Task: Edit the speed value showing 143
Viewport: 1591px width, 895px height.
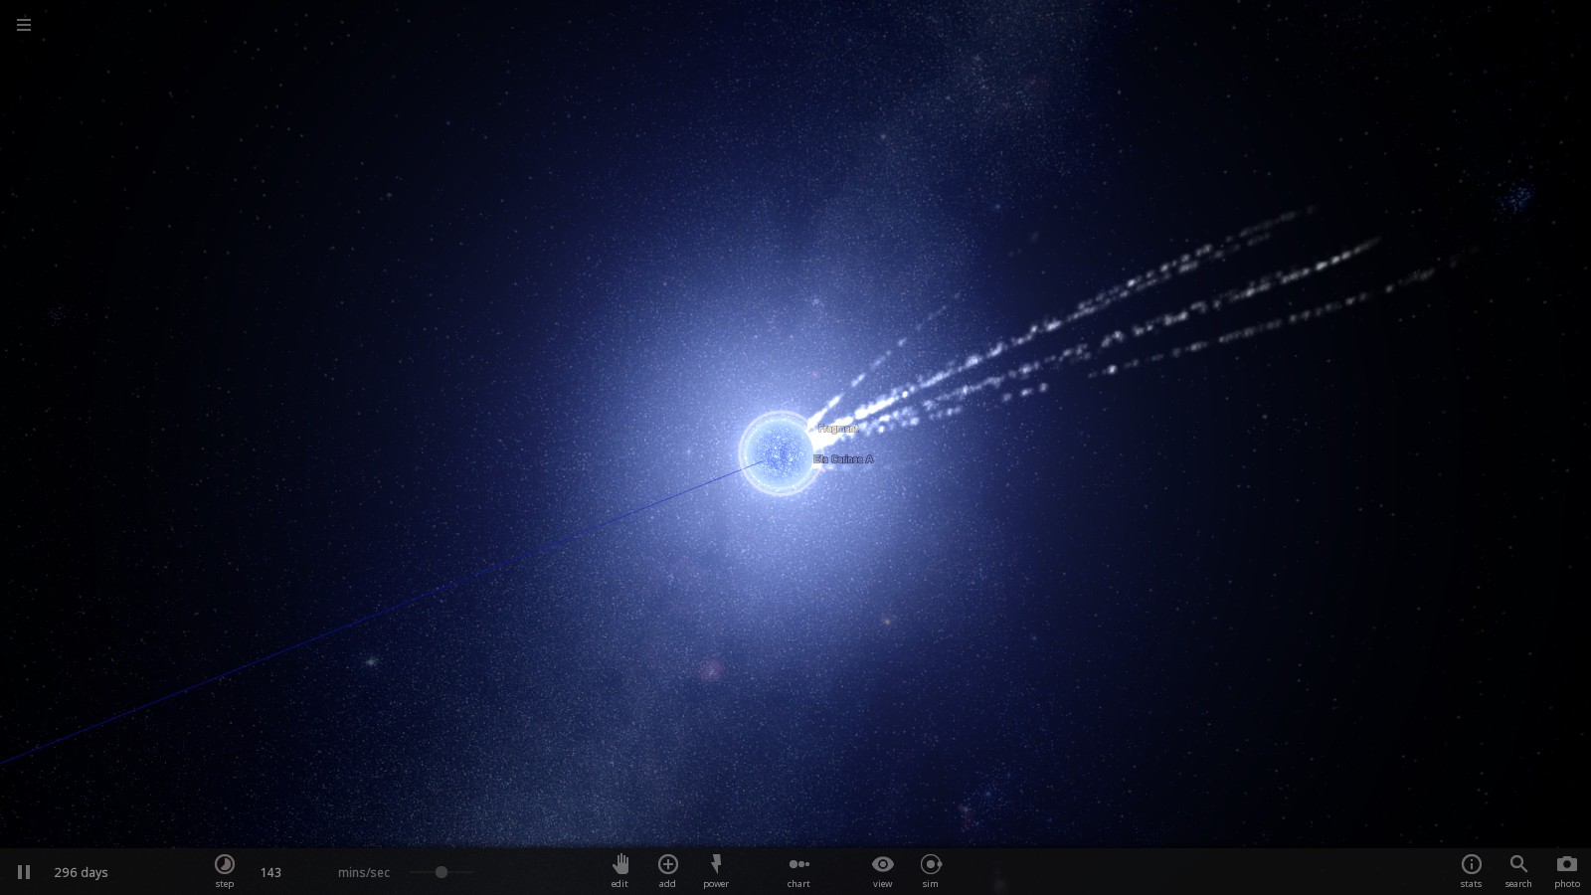Action: [x=269, y=872]
